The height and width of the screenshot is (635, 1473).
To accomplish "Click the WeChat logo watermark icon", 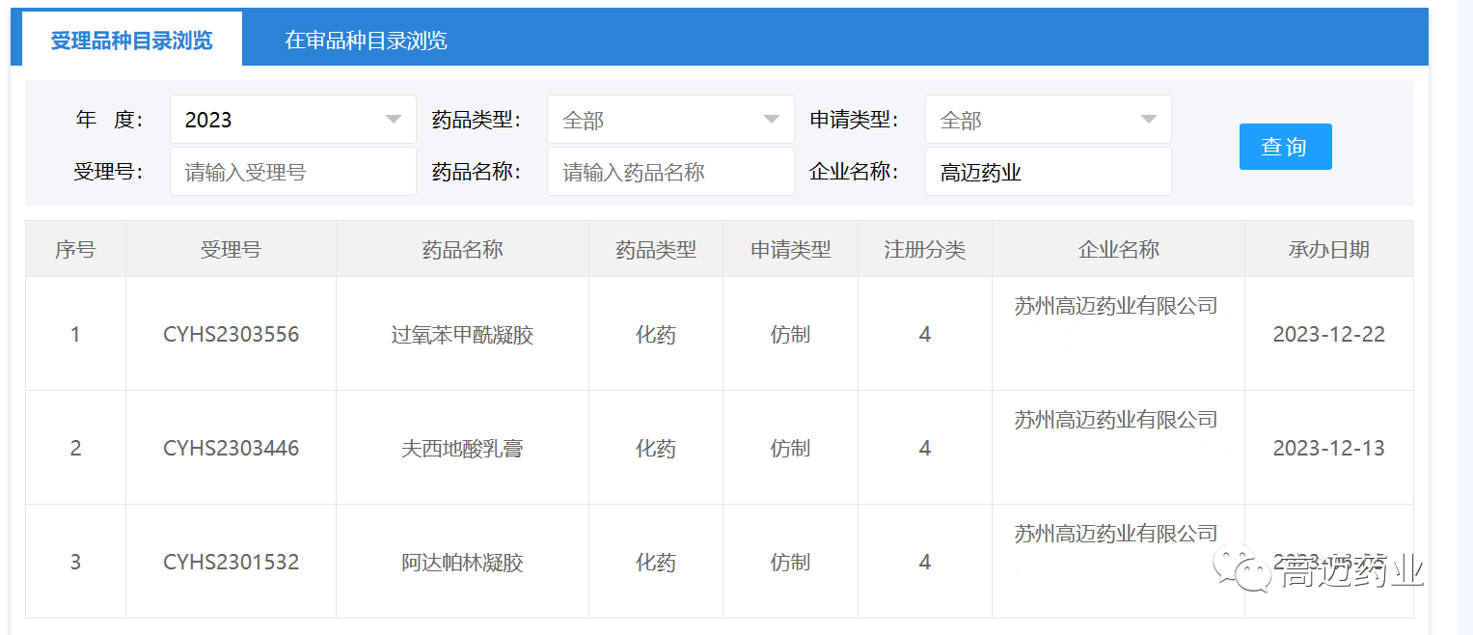I will [x=1241, y=571].
